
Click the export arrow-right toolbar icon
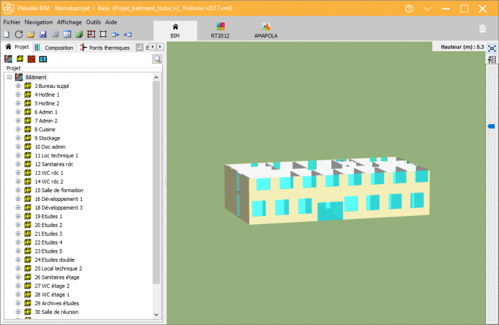(x=115, y=34)
